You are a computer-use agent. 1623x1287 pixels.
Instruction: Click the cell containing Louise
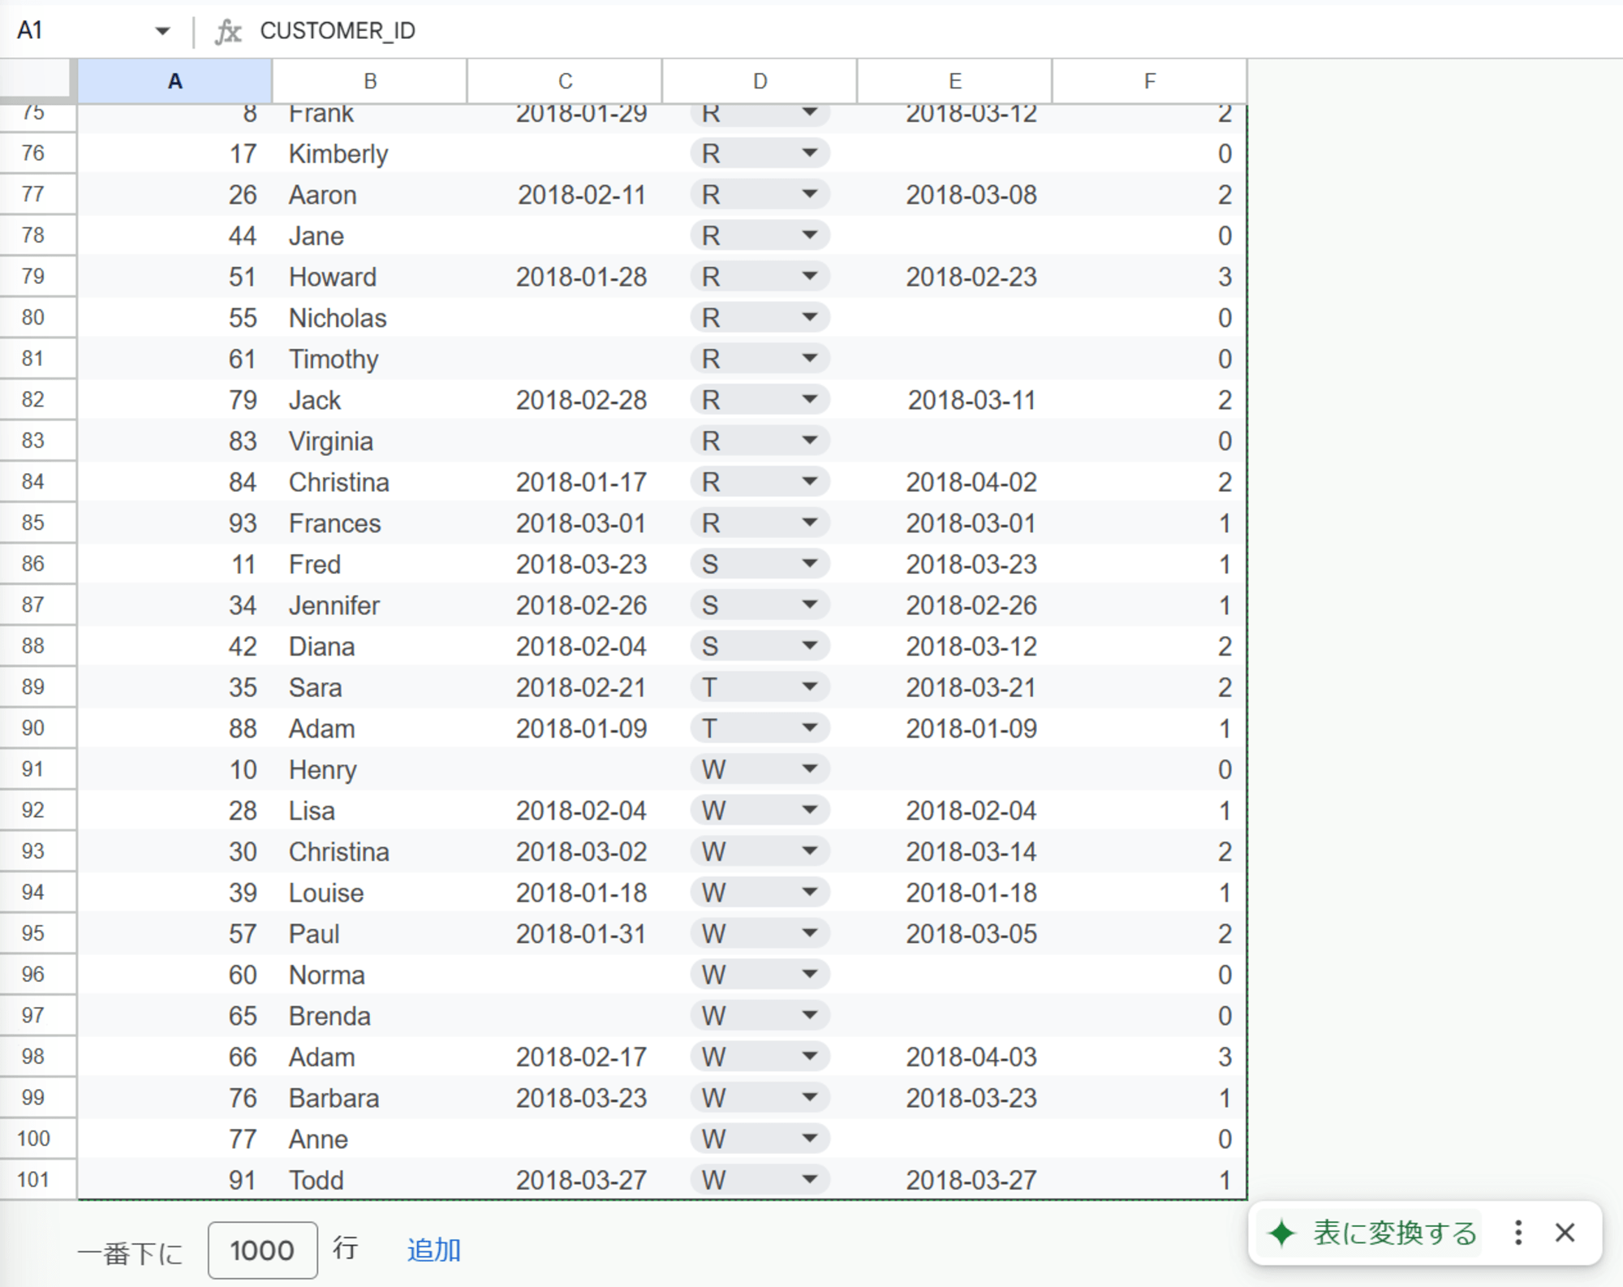pos(370,893)
